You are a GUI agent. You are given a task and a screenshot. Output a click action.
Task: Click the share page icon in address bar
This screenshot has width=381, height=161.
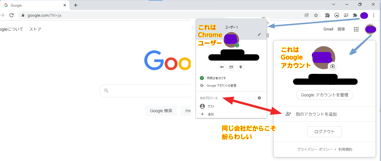[x=307, y=15]
